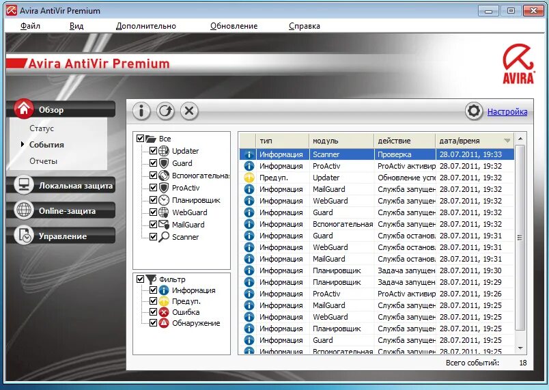This screenshot has width=549, height=390.
Task: Click the refresh events toolbar icon
Action: [x=165, y=111]
